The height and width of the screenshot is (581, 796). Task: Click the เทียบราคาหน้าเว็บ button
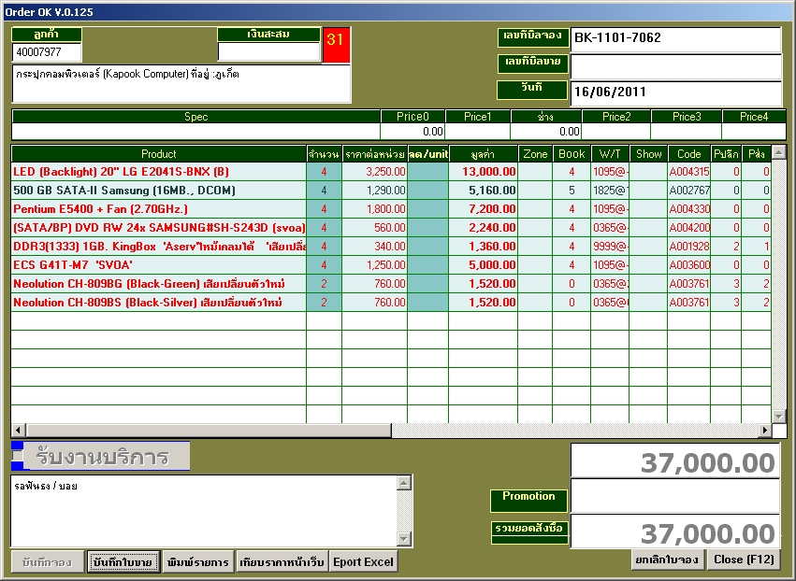[x=282, y=561]
